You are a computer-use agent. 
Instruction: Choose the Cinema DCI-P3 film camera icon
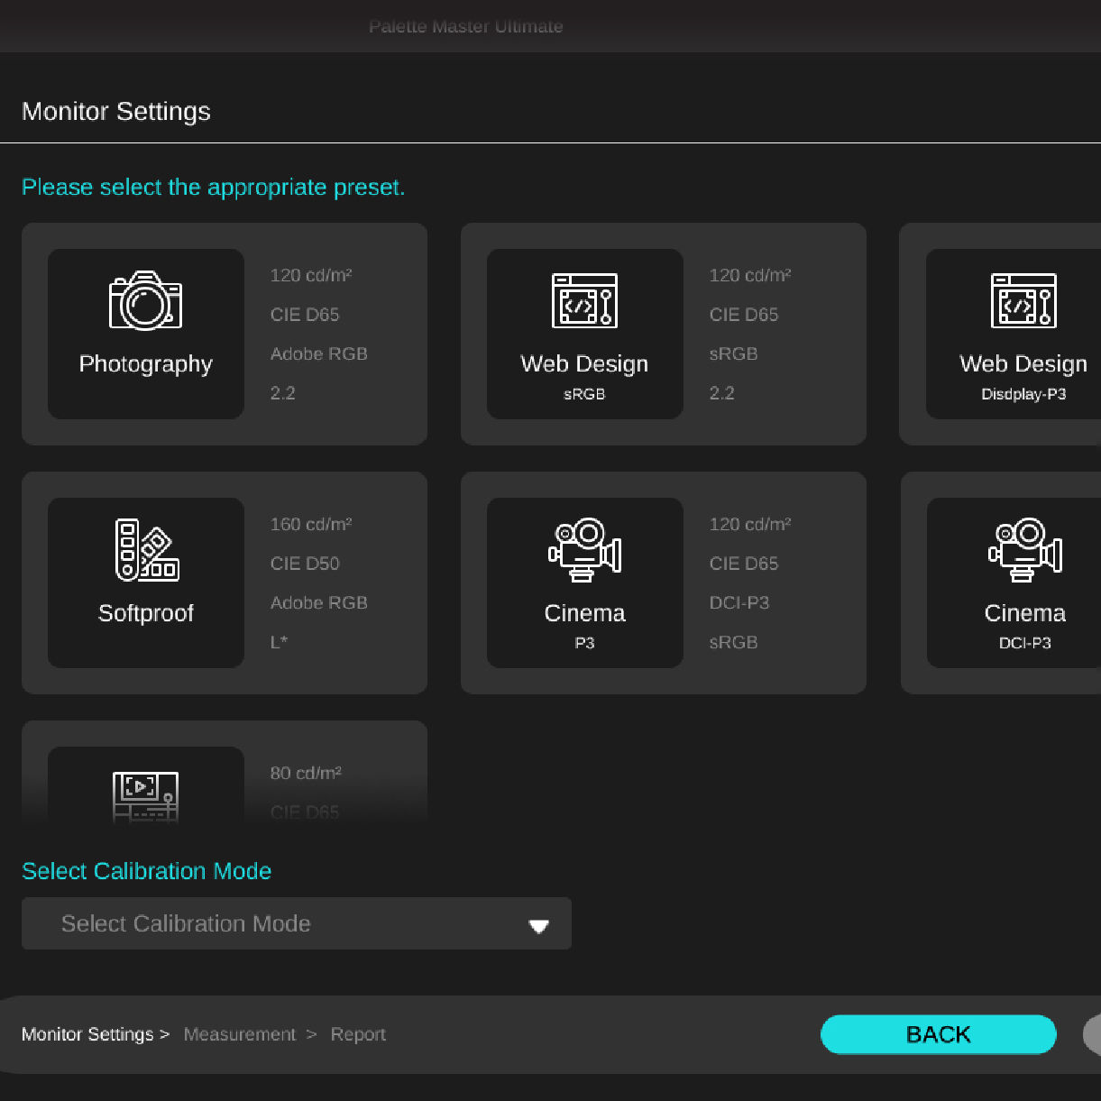pos(1024,550)
